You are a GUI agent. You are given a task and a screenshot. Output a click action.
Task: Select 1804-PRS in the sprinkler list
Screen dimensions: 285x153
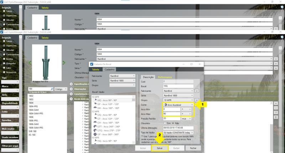[x=33, y=106]
